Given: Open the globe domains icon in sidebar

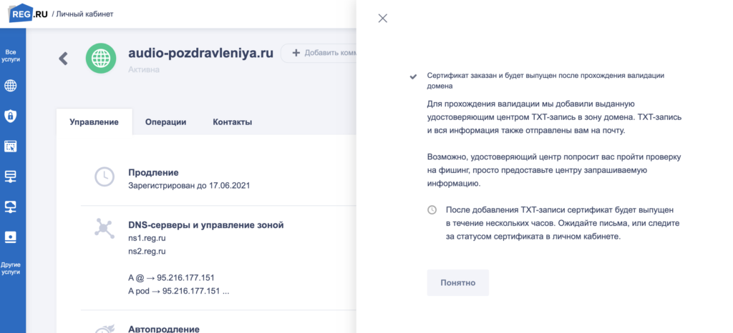Looking at the screenshot, I should [x=10, y=85].
